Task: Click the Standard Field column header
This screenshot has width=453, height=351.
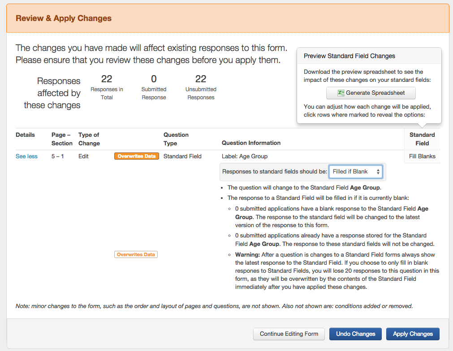Action: [x=422, y=139]
